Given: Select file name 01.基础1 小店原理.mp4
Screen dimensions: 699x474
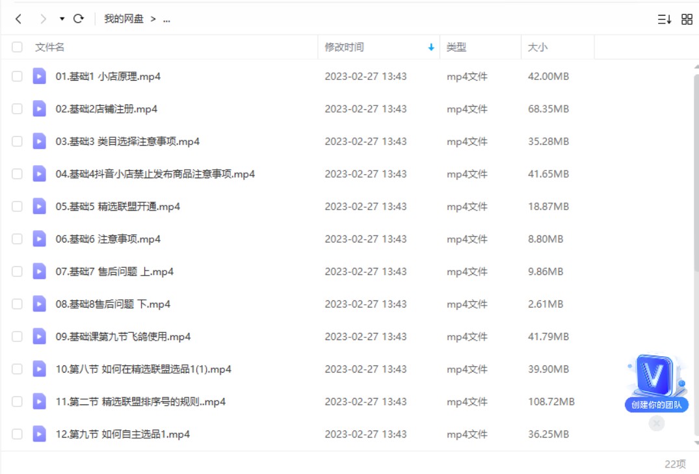Looking at the screenshot, I should pos(108,76).
